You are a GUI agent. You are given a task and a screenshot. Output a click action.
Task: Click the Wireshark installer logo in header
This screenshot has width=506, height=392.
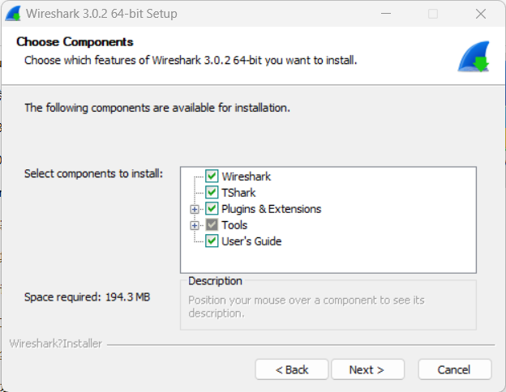473,57
